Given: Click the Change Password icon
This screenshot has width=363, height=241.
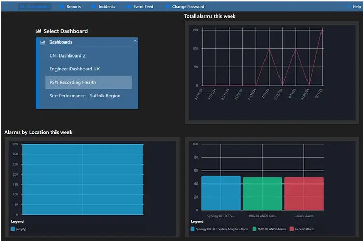Looking at the screenshot, I should (168, 7).
